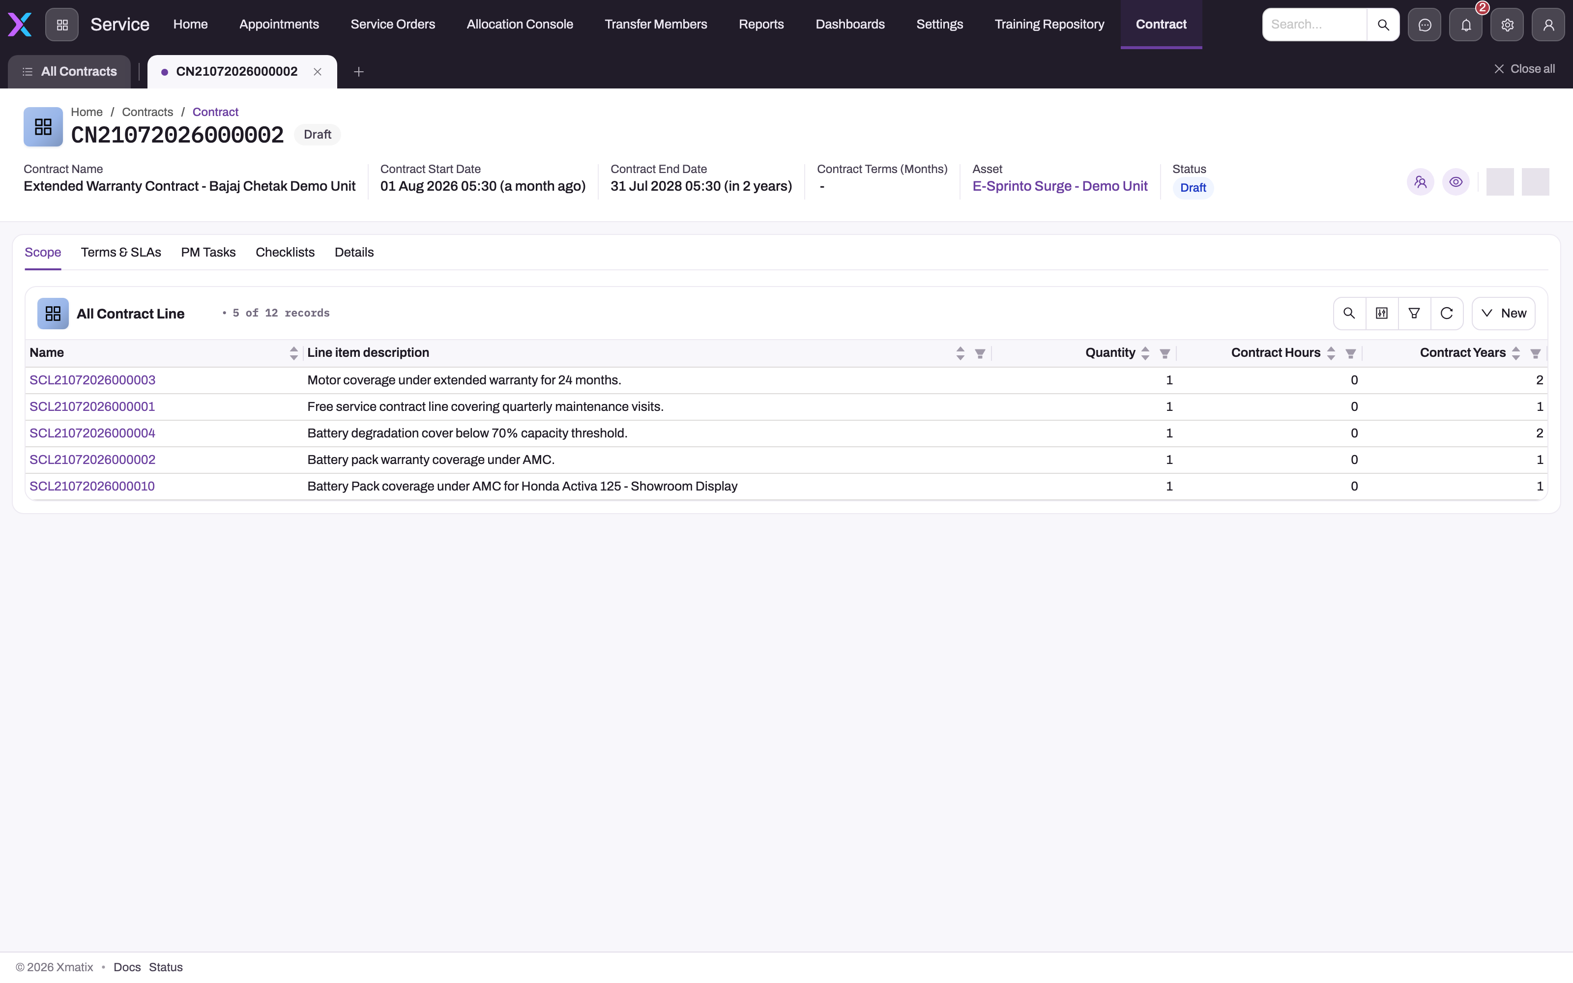Open contract line SCL21072026000003
The width and height of the screenshot is (1573, 983).
point(92,380)
